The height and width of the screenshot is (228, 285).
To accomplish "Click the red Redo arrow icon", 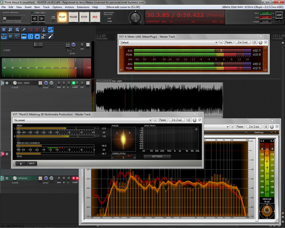I will tap(37, 30).
